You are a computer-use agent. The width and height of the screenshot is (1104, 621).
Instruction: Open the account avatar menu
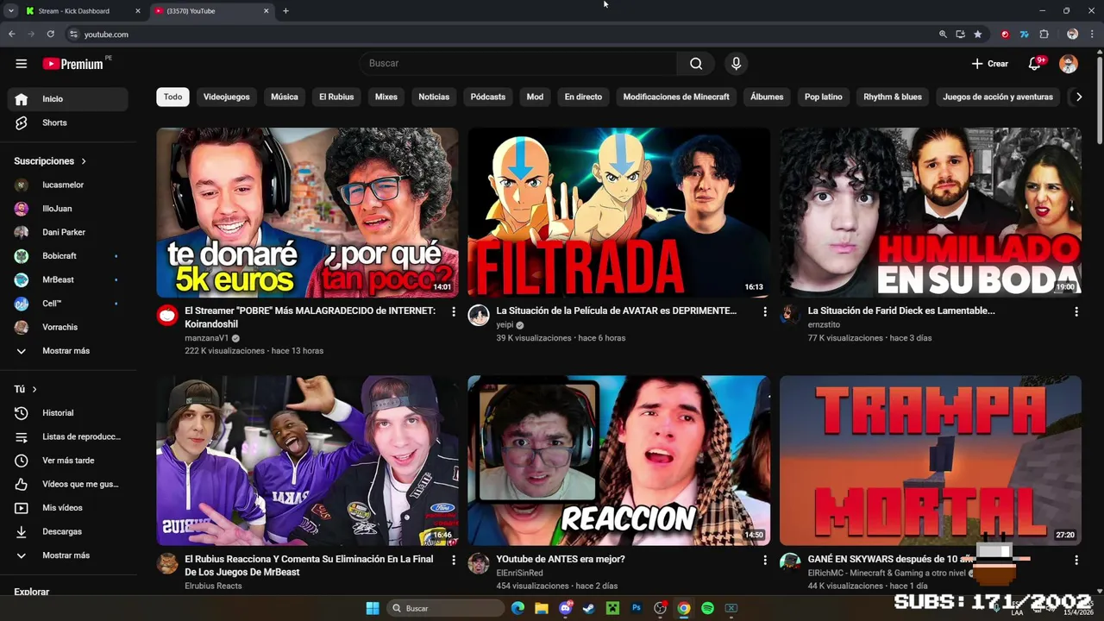tap(1068, 64)
